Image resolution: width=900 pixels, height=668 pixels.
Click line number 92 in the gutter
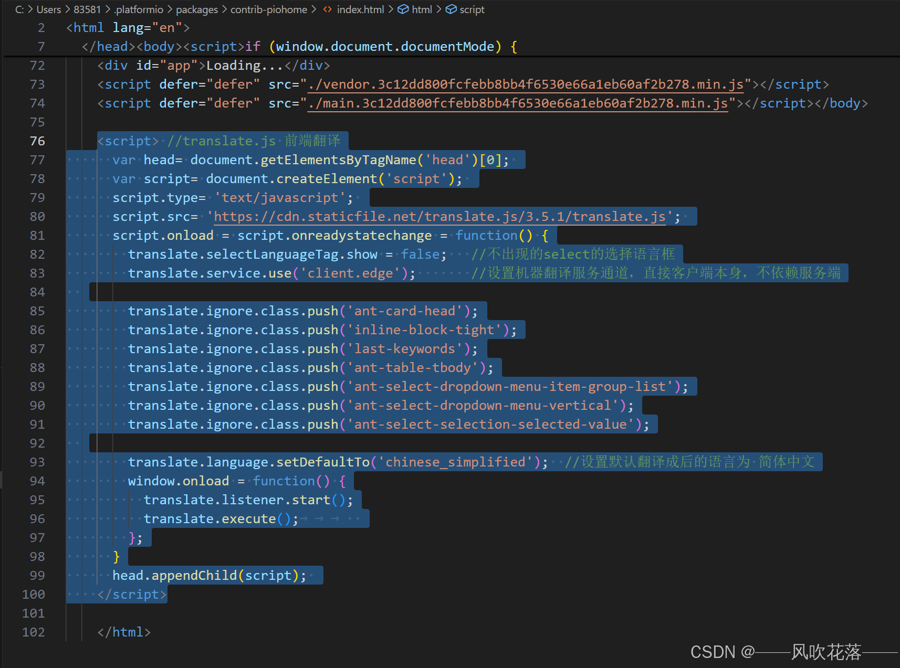(37, 443)
